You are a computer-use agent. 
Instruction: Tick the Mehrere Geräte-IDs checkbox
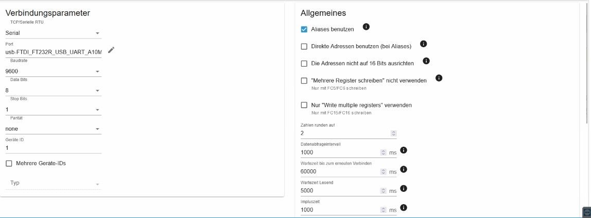pos(9,164)
